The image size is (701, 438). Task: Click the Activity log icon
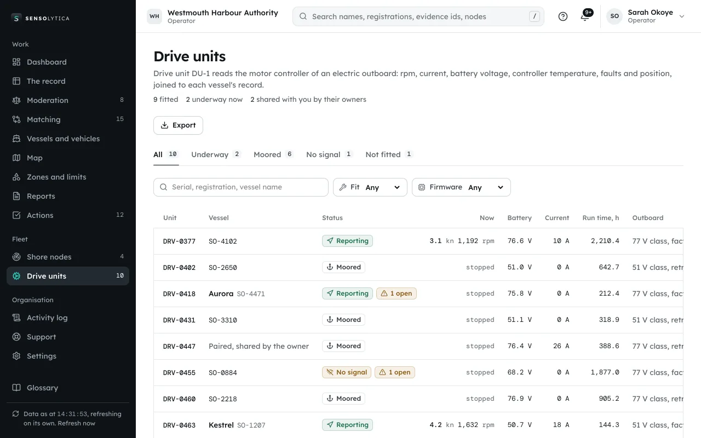(16, 318)
